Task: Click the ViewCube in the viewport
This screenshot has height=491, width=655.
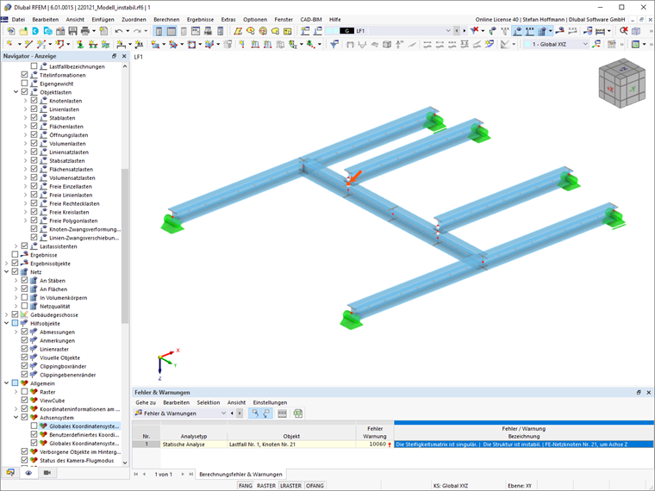Action: 621,83
